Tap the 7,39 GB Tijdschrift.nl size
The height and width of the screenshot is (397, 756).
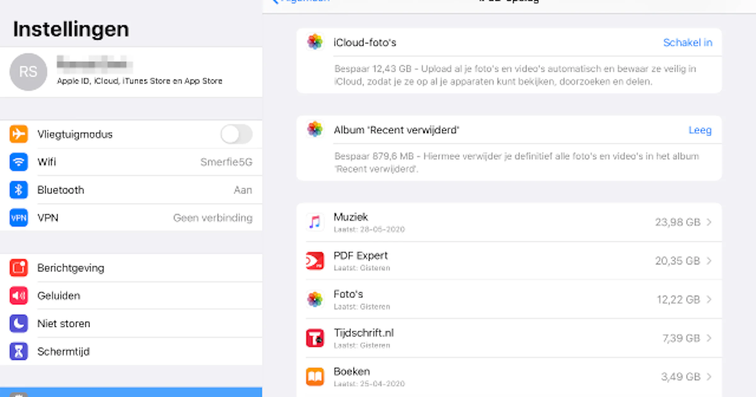point(681,338)
